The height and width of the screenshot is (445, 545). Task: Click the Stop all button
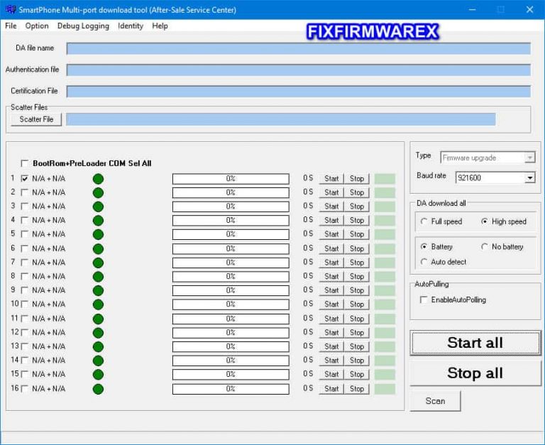(x=475, y=373)
